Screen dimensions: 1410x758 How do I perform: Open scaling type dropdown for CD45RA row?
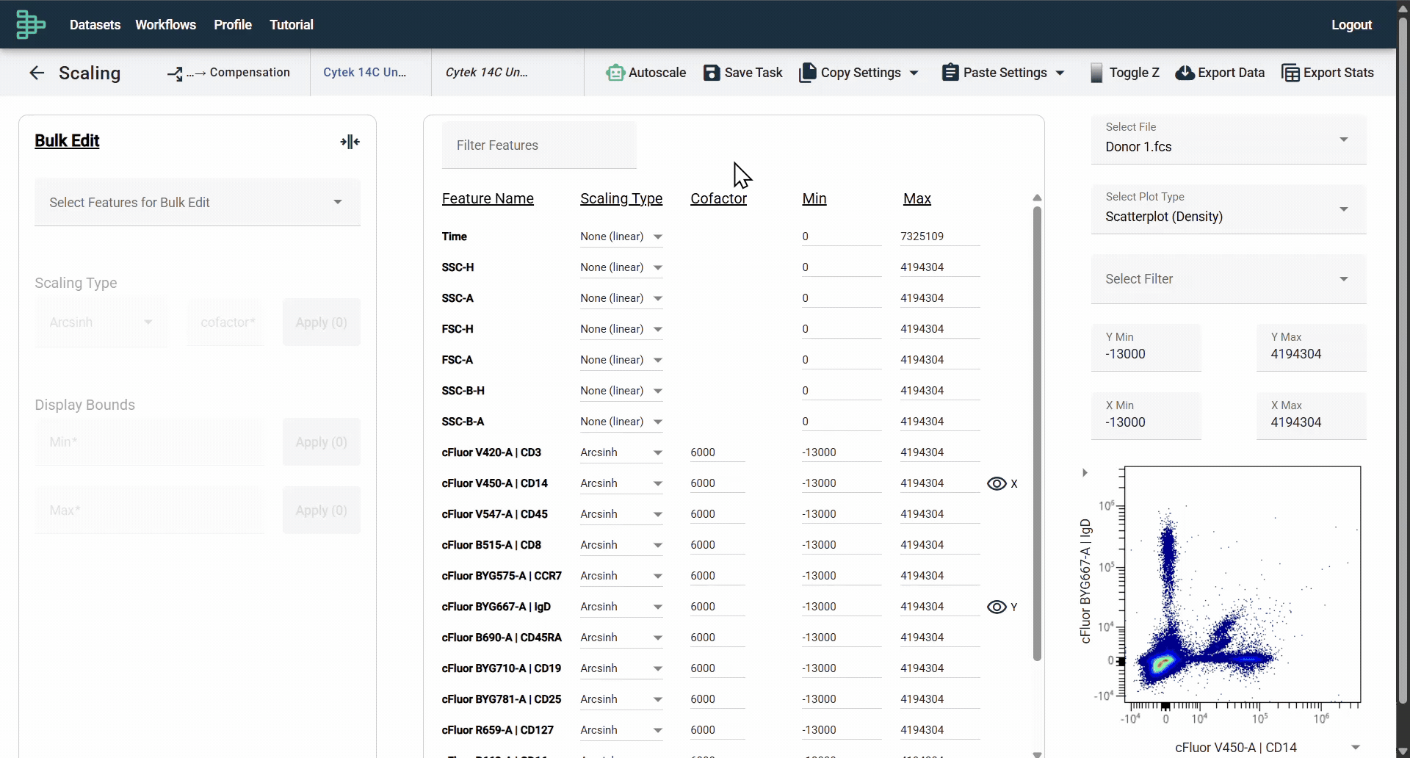pyautogui.click(x=621, y=638)
